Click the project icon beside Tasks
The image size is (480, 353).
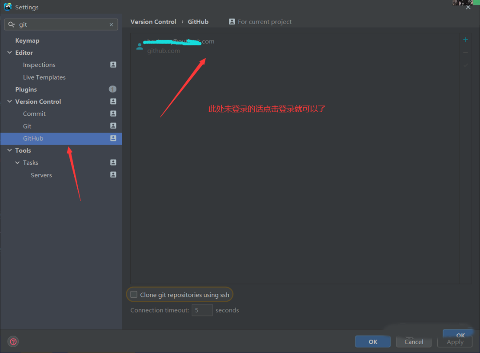click(x=113, y=162)
